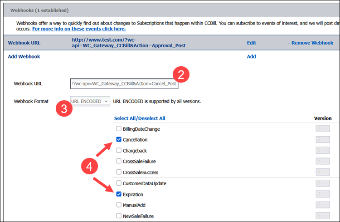
Task: Open version dropdown for CustomerDataUpdate
Action: point(323,183)
